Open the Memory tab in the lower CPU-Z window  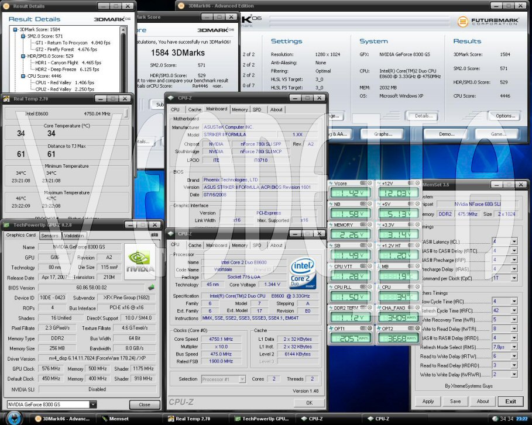[239, 245]
